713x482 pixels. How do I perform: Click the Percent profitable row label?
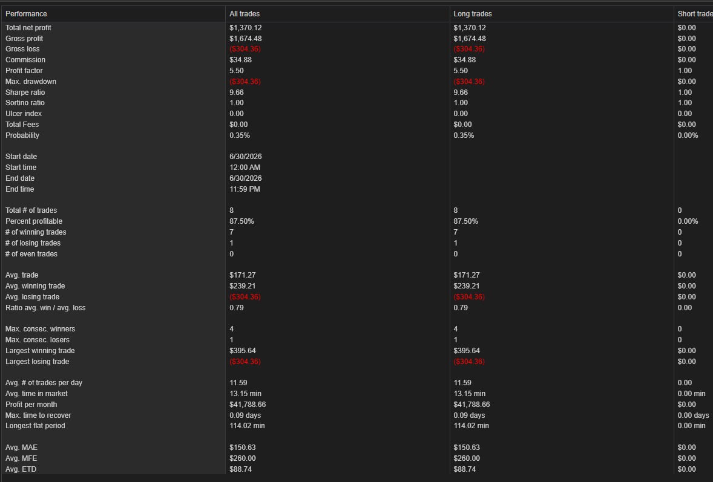[34, 221]
